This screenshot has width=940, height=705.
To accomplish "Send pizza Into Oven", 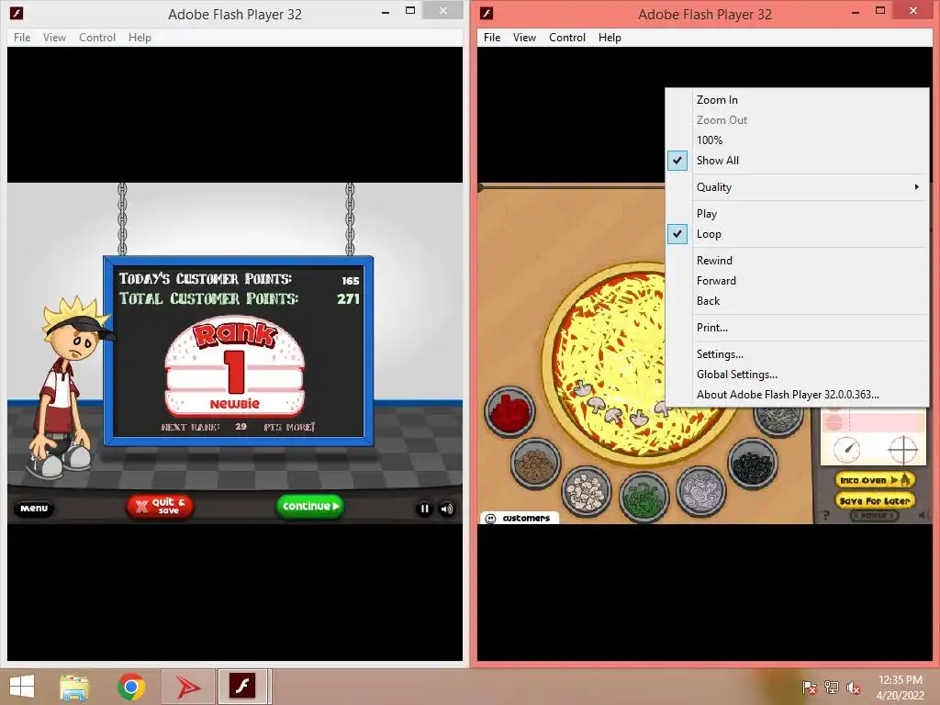I will pos(875,479).
